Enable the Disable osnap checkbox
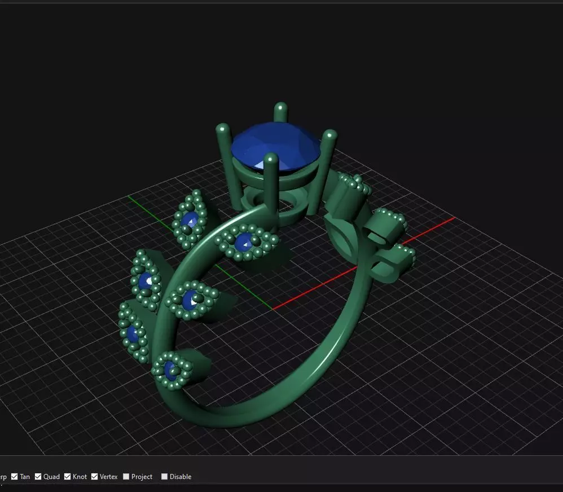 coord(165,477)
